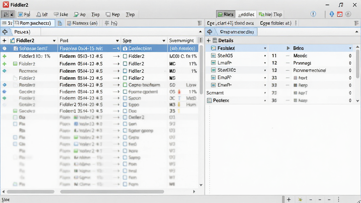Click the teal diamond icon on Rocmane row
Viewport: 361px width, 203px height.
tap(4, 71)
